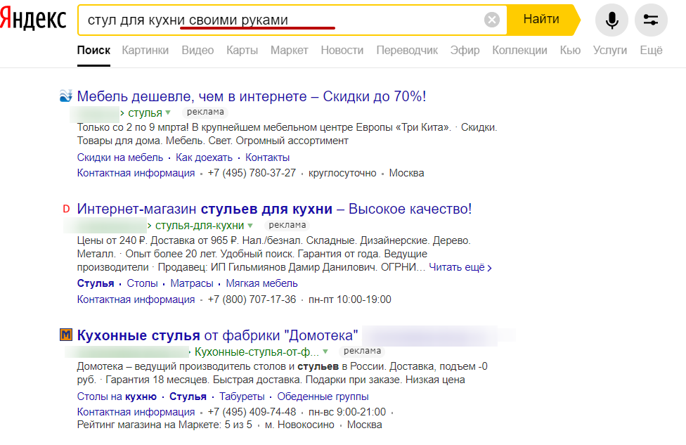
Task: Open the Кью tab
Action: [570, 51]
